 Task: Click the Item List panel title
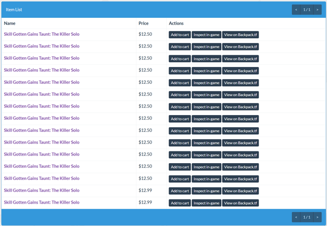(x=14, y=10)
